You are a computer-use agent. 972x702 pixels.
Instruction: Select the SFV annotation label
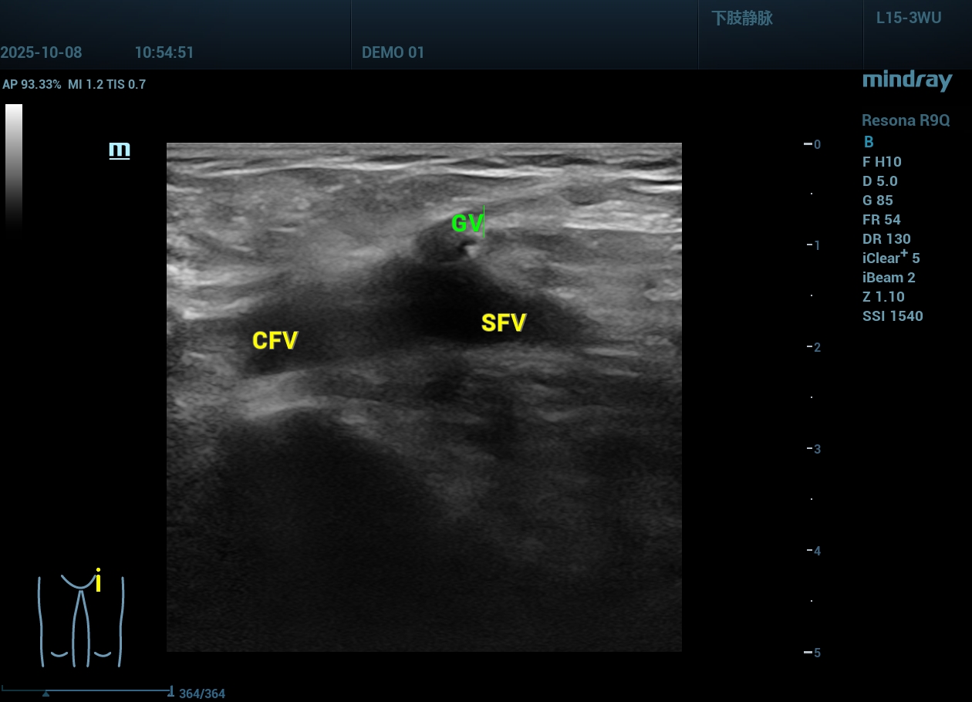(504, 322)
